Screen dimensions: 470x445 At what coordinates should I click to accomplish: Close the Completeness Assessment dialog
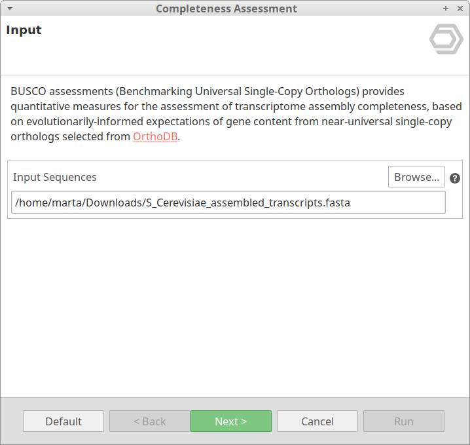(x=459, y=9)
